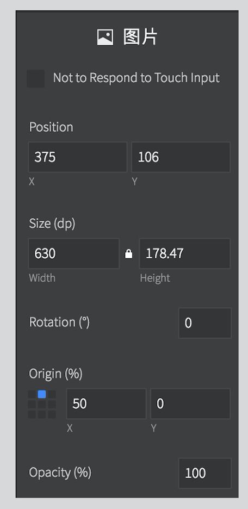Select the middle-left origin grid cell
Screen dimensions: 248x509
(x=32, y=405)
